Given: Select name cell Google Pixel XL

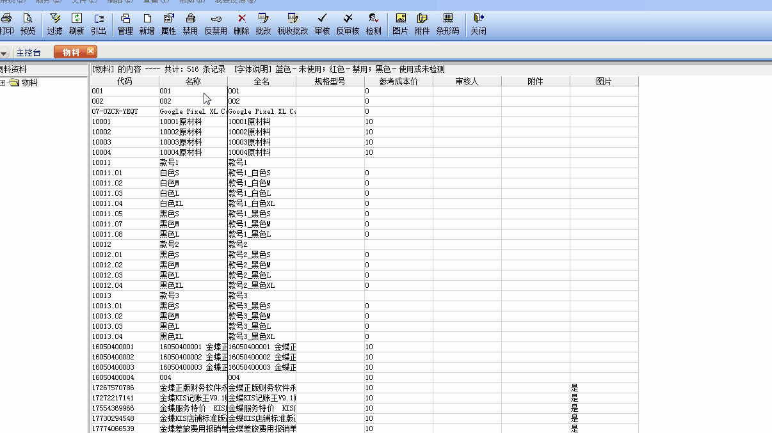Looking at the screenshot, I should pos(193,111).
